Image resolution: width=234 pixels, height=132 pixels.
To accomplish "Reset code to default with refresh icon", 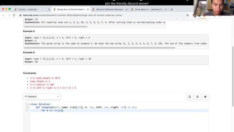I will coord(197,97).
